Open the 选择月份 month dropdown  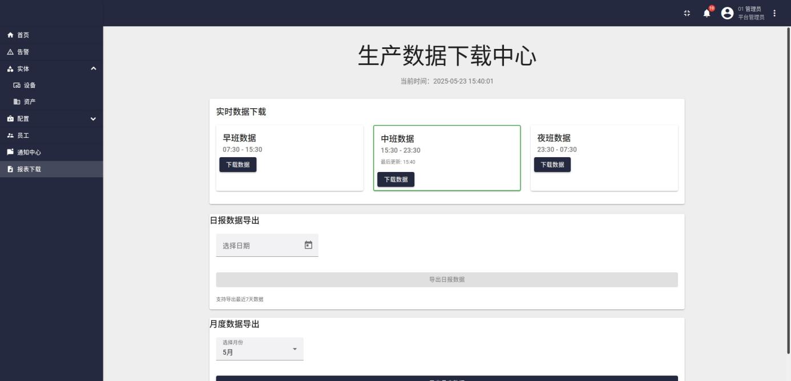click(x=260, y=349)
